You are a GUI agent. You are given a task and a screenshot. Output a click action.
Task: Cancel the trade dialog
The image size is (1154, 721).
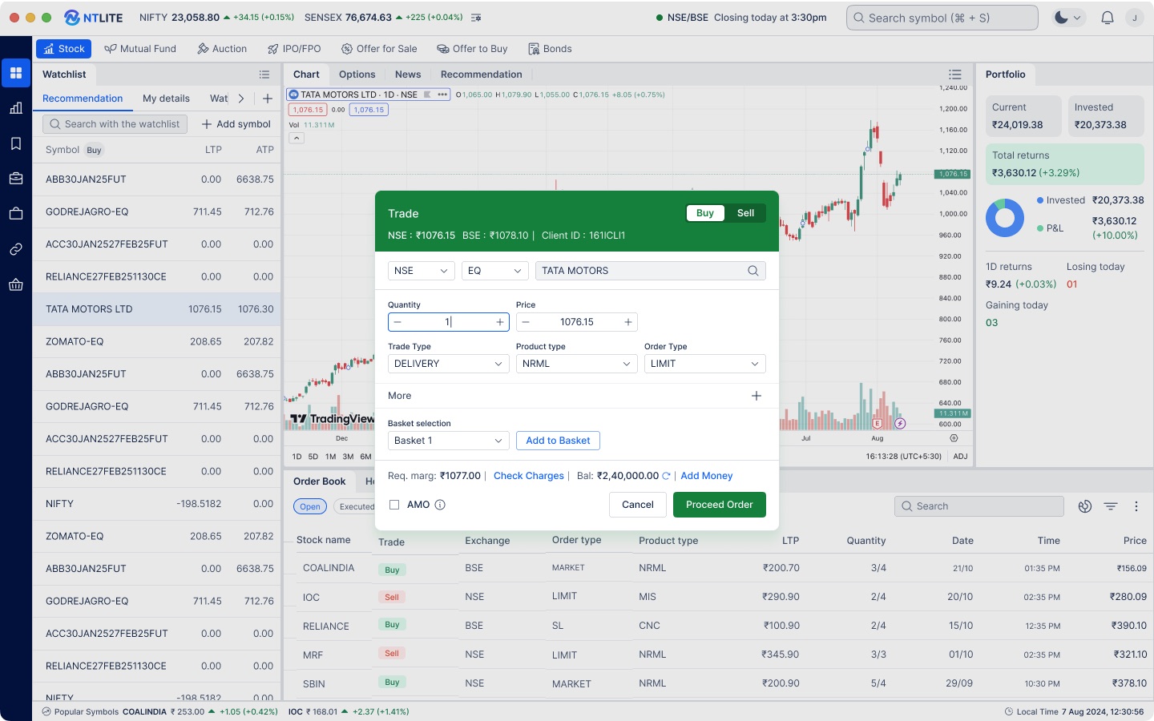point(638,505)
